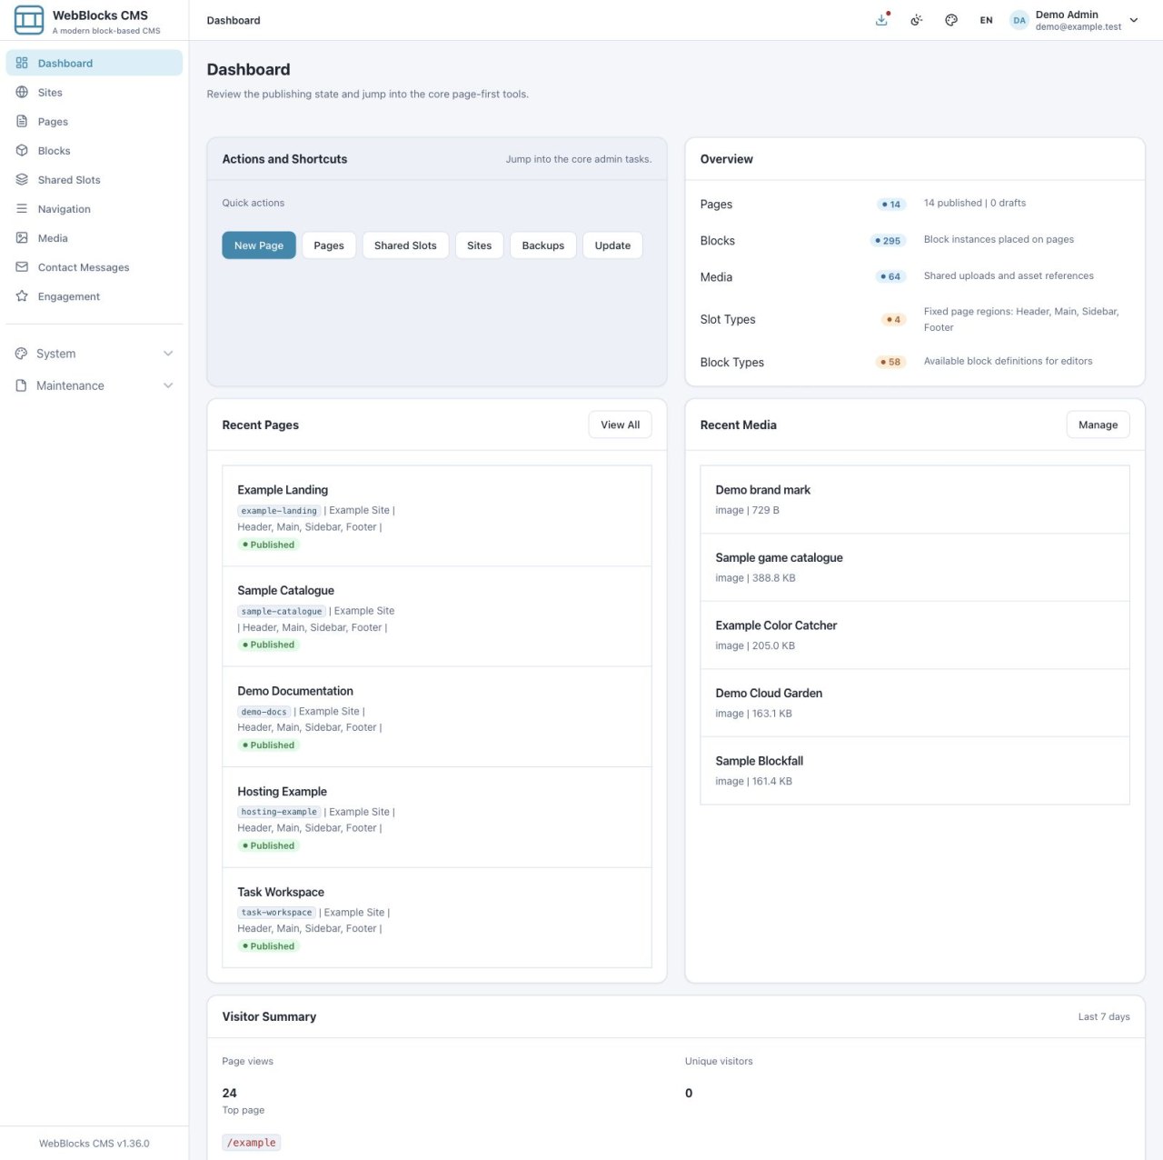Click the Blocks count badge 295
This screenshot has width=1163, height=1160.
pos(888,241)
